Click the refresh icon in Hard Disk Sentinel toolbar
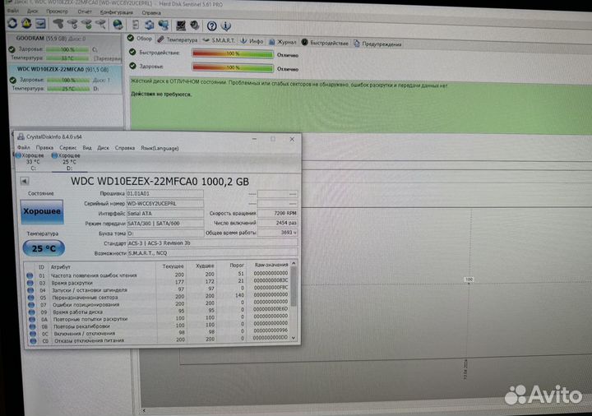This screenshot has height=416, width=592. point(12,23)
